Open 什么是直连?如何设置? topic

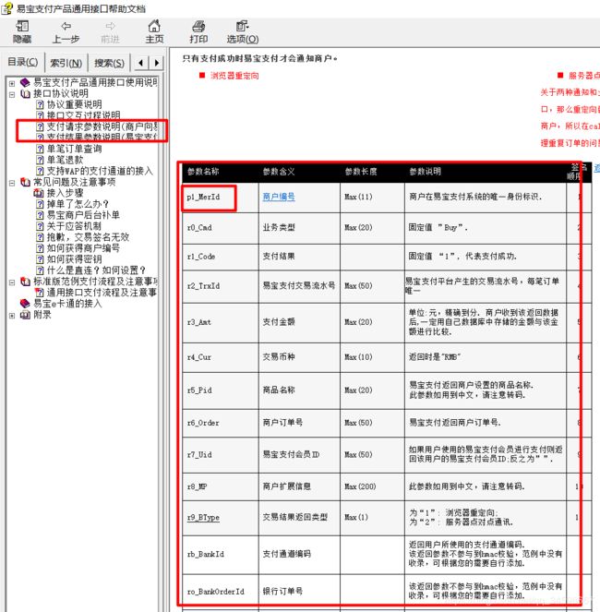pyautogui.click(x=96, y=270)
